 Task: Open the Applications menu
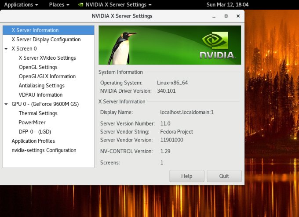21,5
